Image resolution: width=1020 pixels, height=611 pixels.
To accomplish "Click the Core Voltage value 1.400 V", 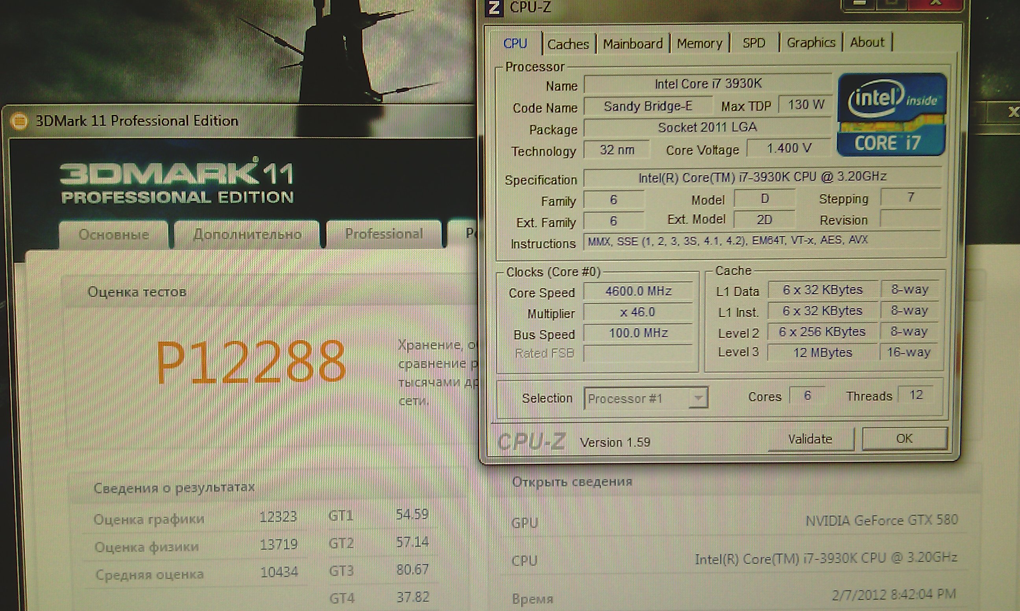I will click(x=789, y=148).
